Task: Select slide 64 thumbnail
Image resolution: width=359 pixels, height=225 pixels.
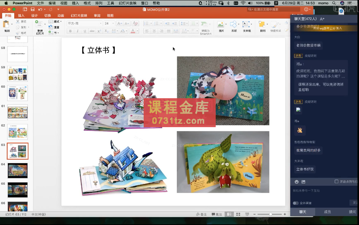Action: (x=17, y=171)
